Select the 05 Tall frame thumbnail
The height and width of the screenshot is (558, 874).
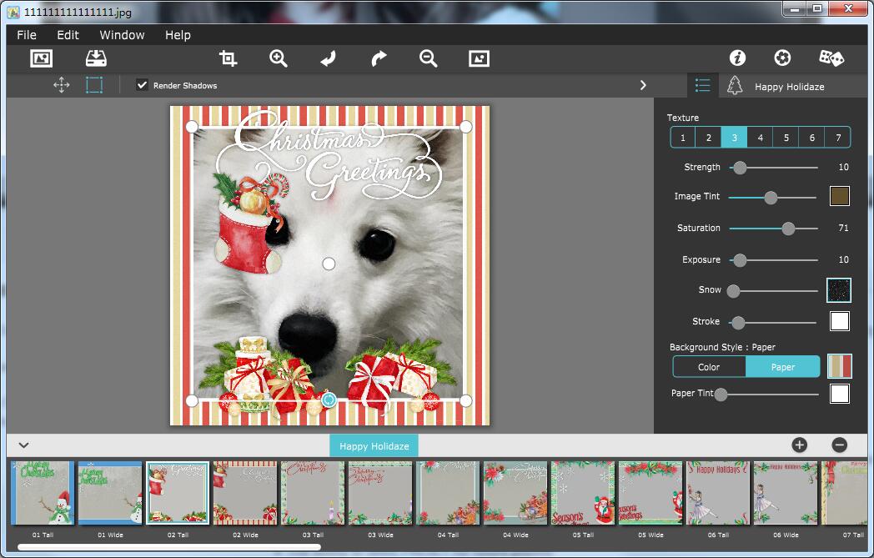click(x=583, y=493)
